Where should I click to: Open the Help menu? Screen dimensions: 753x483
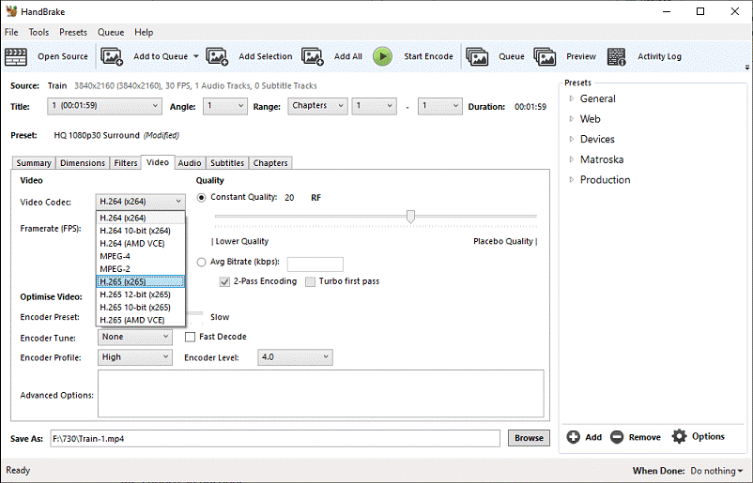144,32
